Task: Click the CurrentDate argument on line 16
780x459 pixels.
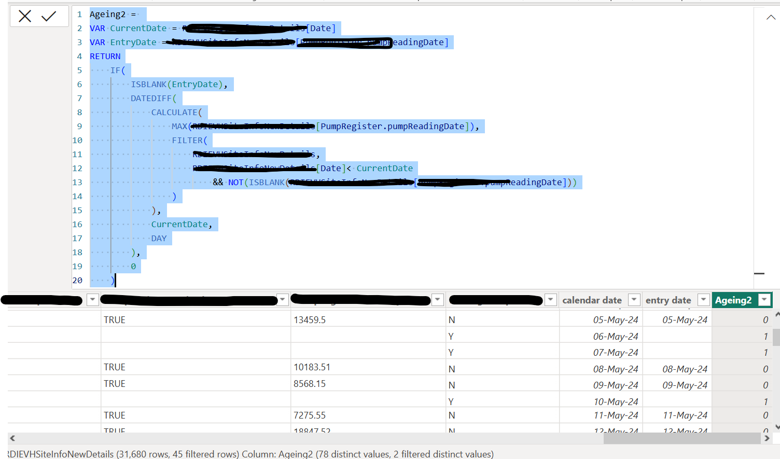Action: 179,224
